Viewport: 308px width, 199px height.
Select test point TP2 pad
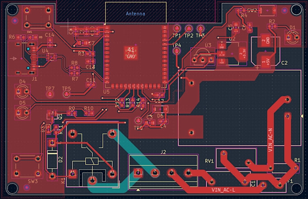[188, 29]
